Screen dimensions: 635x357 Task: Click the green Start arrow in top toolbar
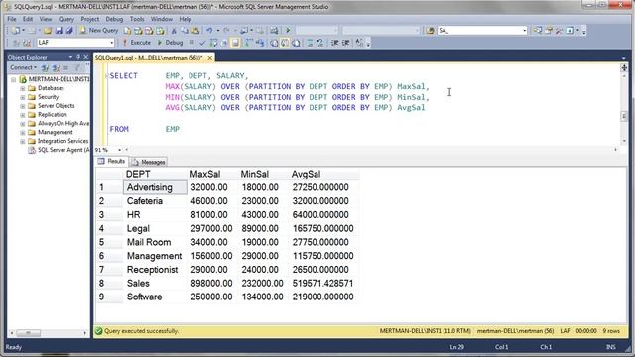pyautogui.click(x=288, y=31)
